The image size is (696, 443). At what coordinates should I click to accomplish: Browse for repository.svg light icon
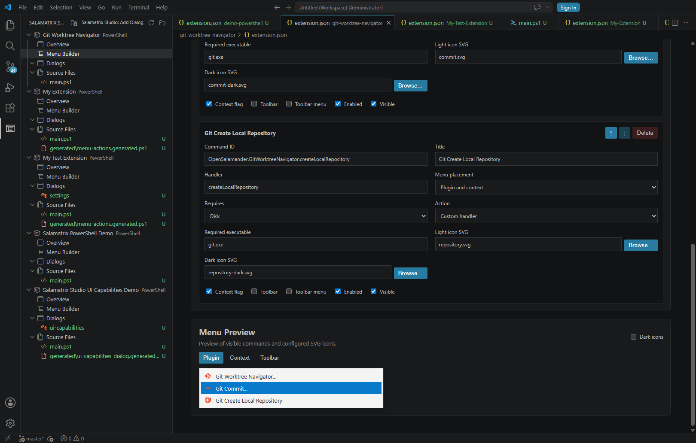click(641, 245)
